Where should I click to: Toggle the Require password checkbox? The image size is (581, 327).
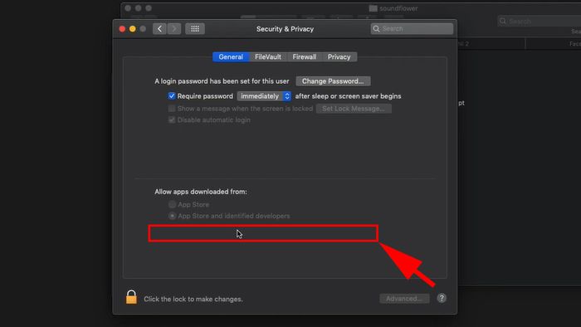pyautogui.click(x=172, y=96)
